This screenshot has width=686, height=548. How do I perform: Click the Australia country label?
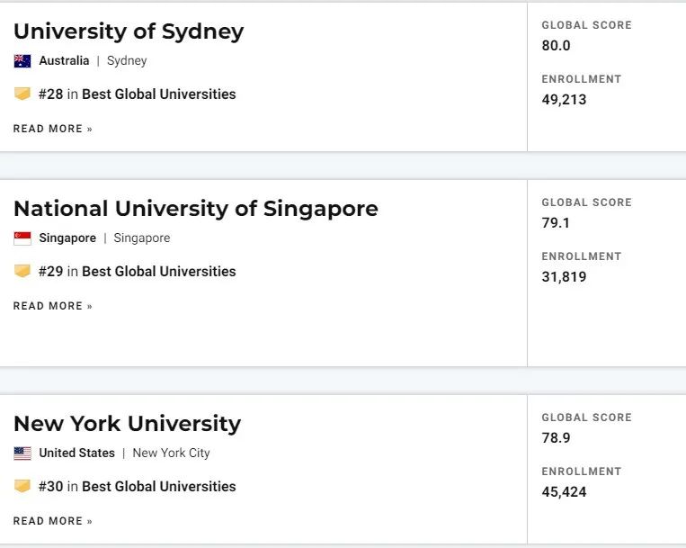64,61
